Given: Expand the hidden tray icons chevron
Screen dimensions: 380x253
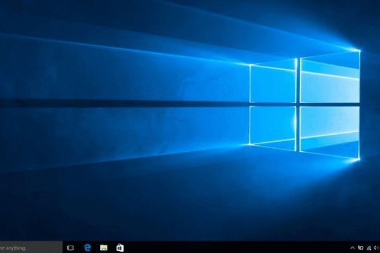Looking at the screenshot, I should (352, 247).
